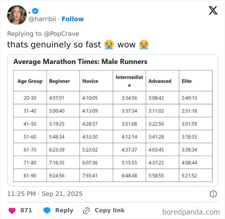Click the @harribii username handle
The height and width of the screenshot is (219, 225).
pyautogui.click(x=43, y=19)
